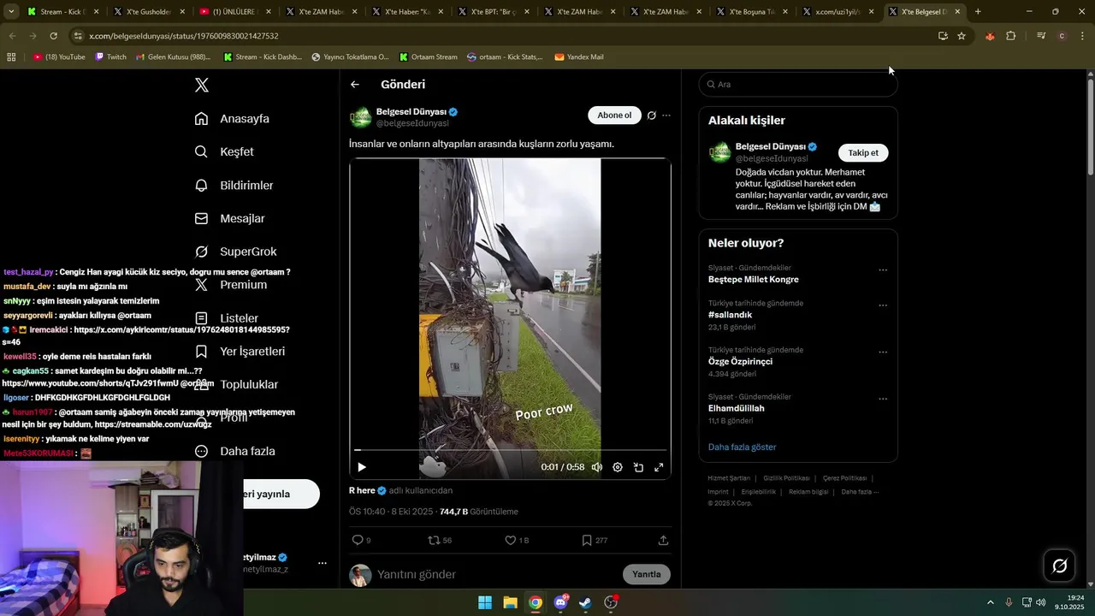Open the Windows Start button
Image resolution: width=1095 pixels, height=616 pixels.
(485, 602)
